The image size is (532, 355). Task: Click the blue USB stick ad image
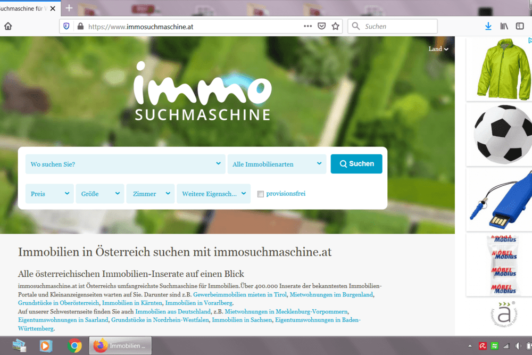[500, 200]
